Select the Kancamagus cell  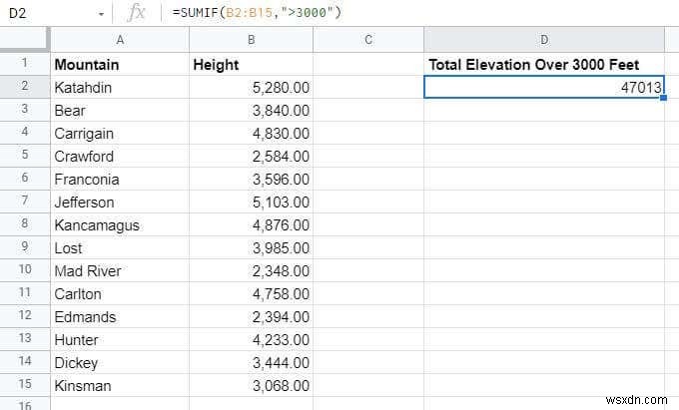[120, 224]
